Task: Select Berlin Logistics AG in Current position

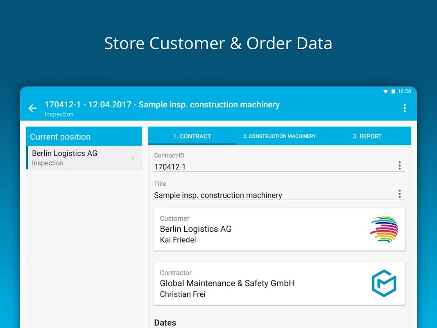Action: pos(78,158)
